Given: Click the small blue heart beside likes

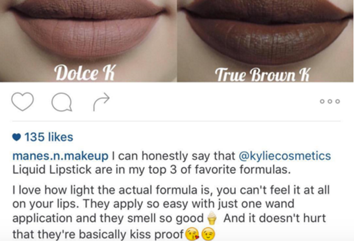Looking at the screenshot, I should [x=17, y=137].
